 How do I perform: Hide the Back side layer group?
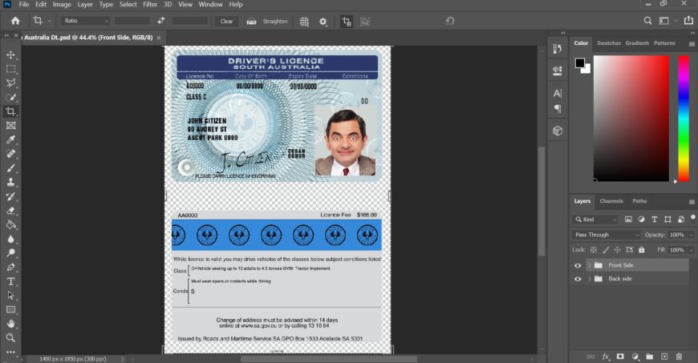(578, 279)
